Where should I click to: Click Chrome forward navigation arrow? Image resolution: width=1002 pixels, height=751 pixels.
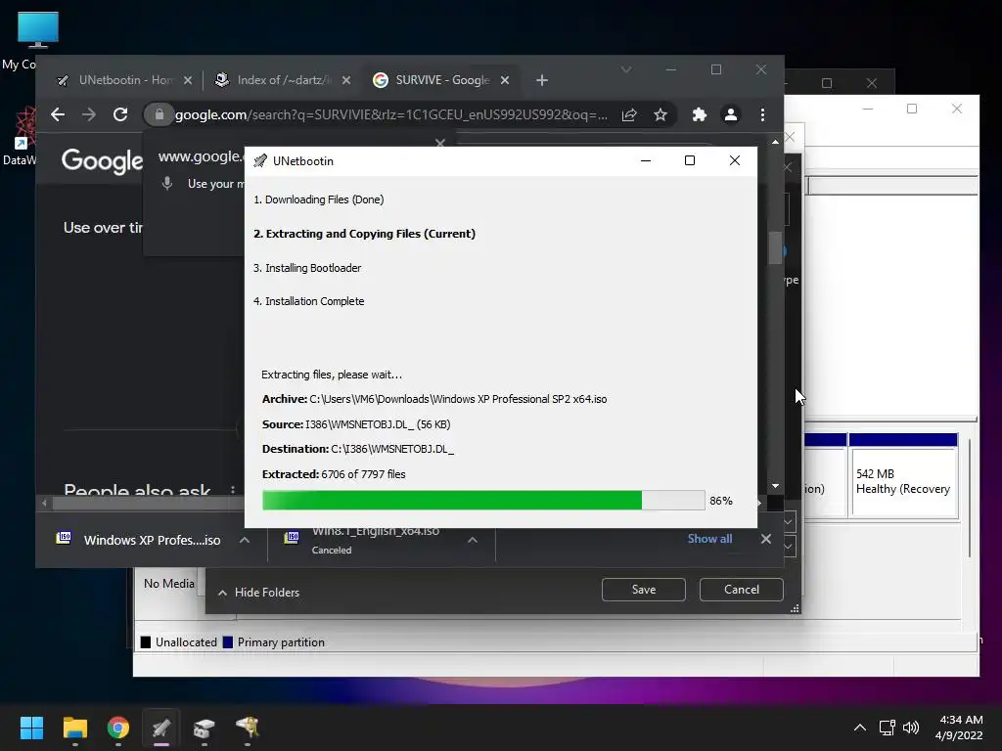[x=89, y=114]
